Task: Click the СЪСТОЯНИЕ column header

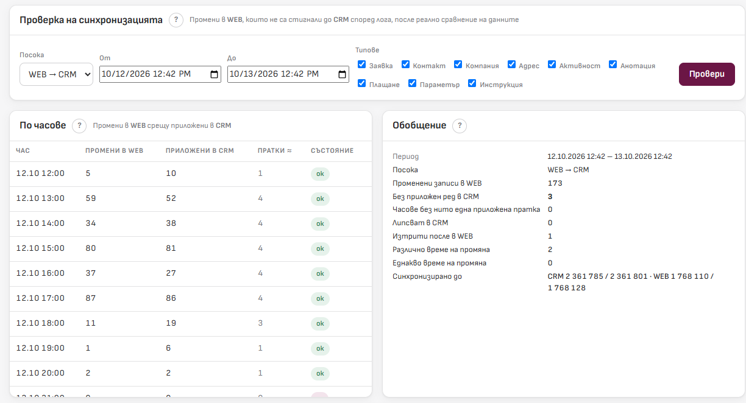Action: tap(332, 150)
